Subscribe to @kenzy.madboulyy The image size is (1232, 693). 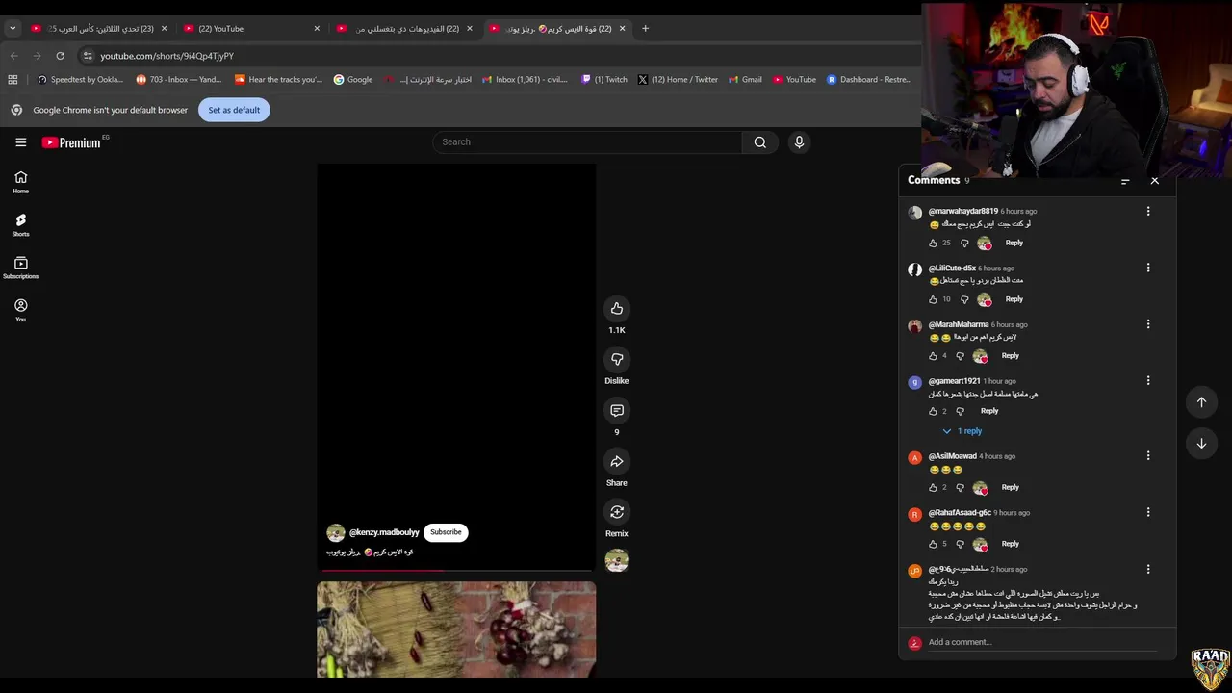coord(446,532)
